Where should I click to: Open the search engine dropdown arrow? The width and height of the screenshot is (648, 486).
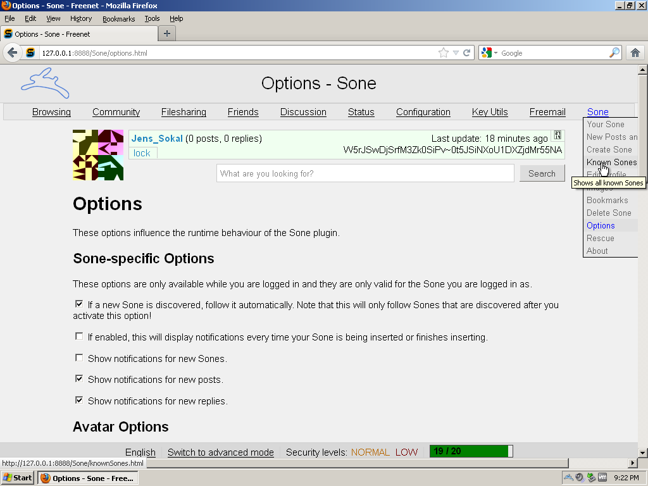(495, 53)
